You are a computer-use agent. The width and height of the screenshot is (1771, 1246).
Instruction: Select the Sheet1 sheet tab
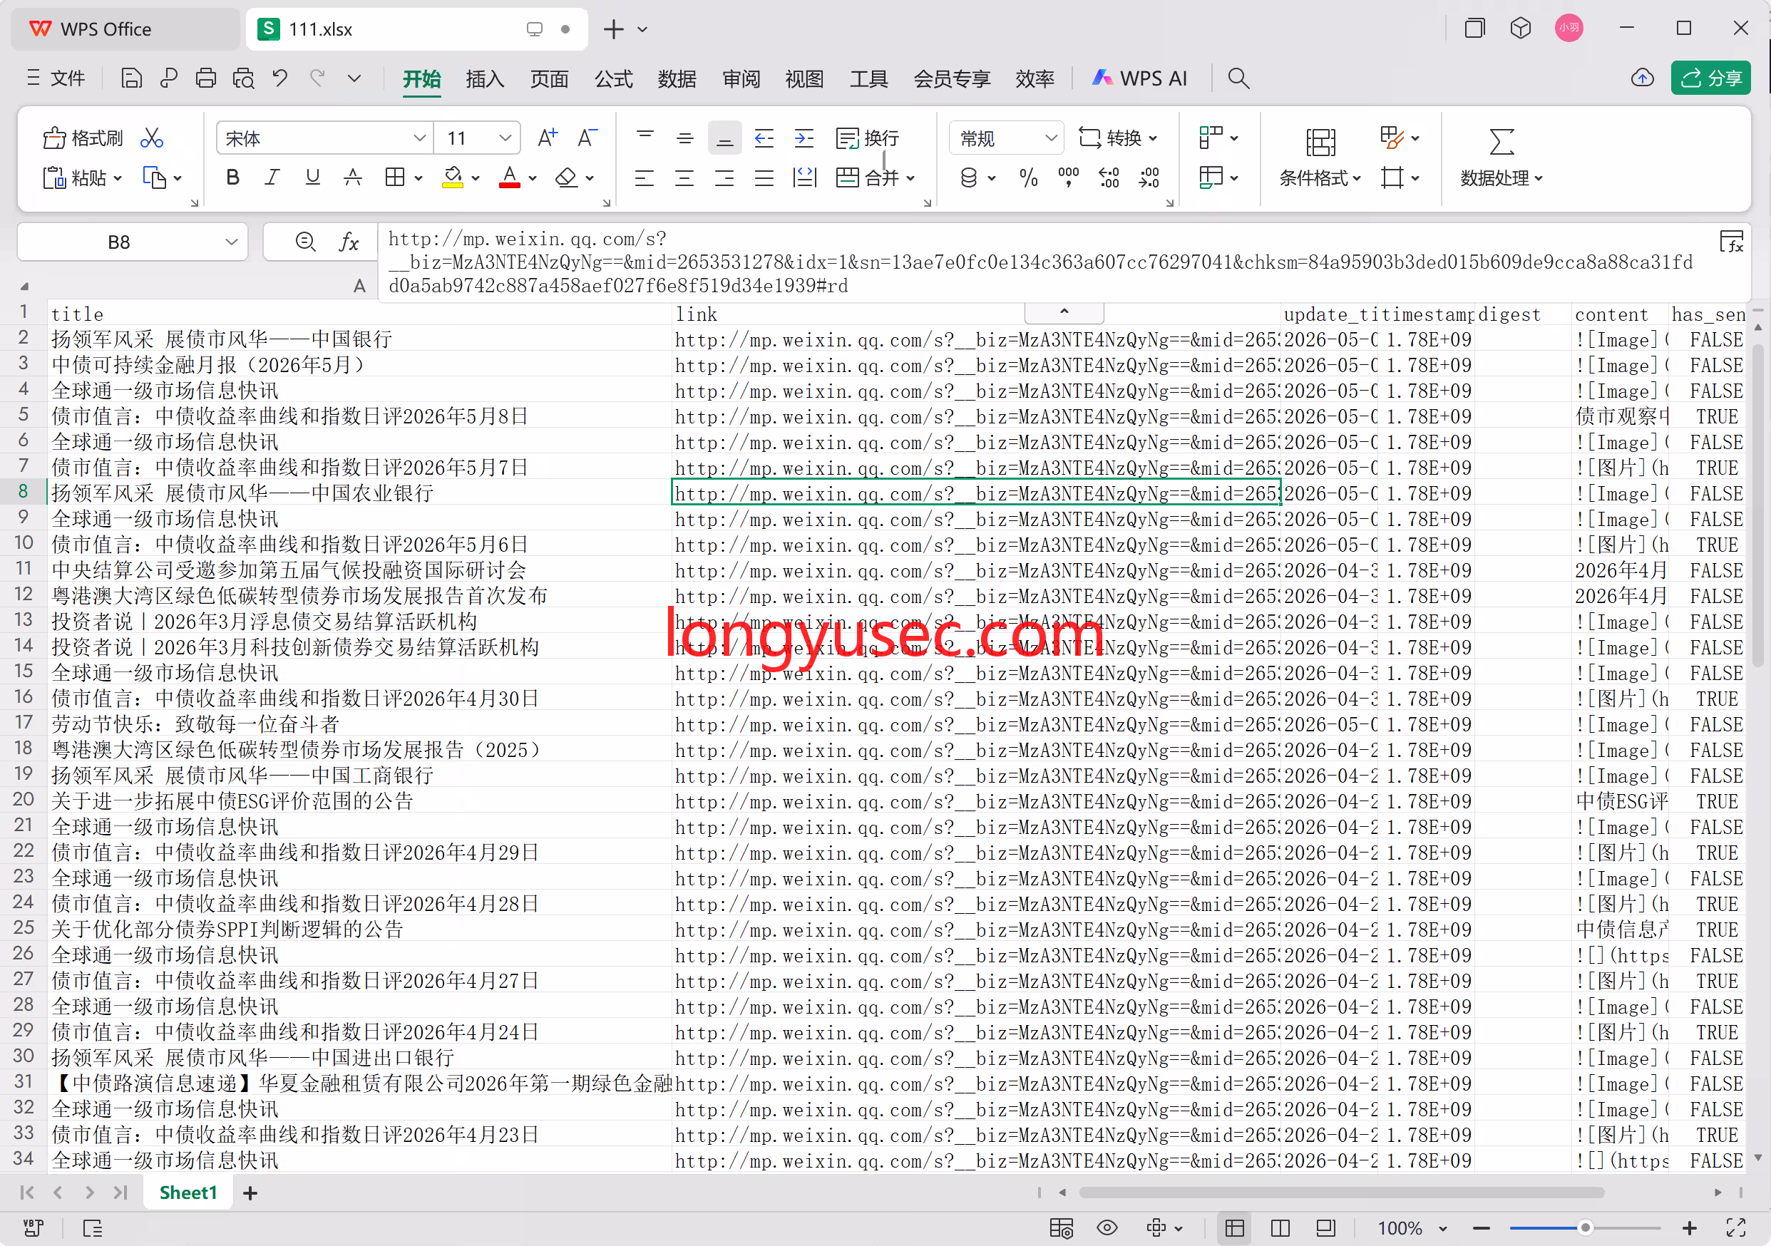(188, 1193)
